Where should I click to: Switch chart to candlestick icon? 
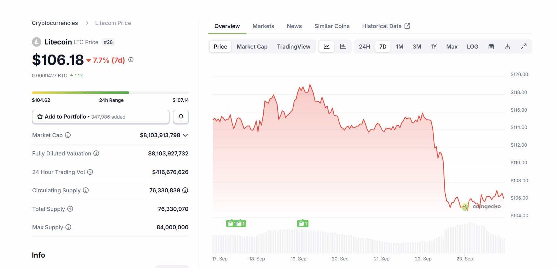click(x=343, y=47)
